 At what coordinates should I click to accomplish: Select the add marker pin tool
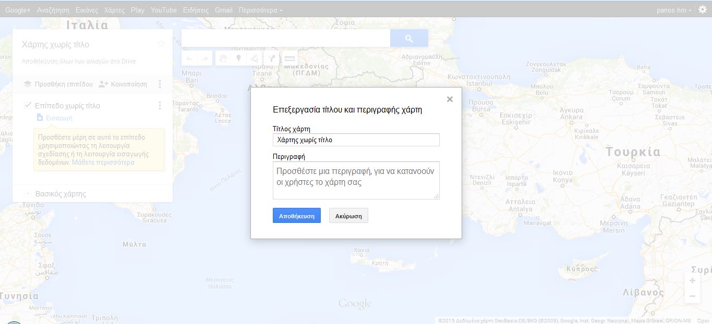pos(238,59)
